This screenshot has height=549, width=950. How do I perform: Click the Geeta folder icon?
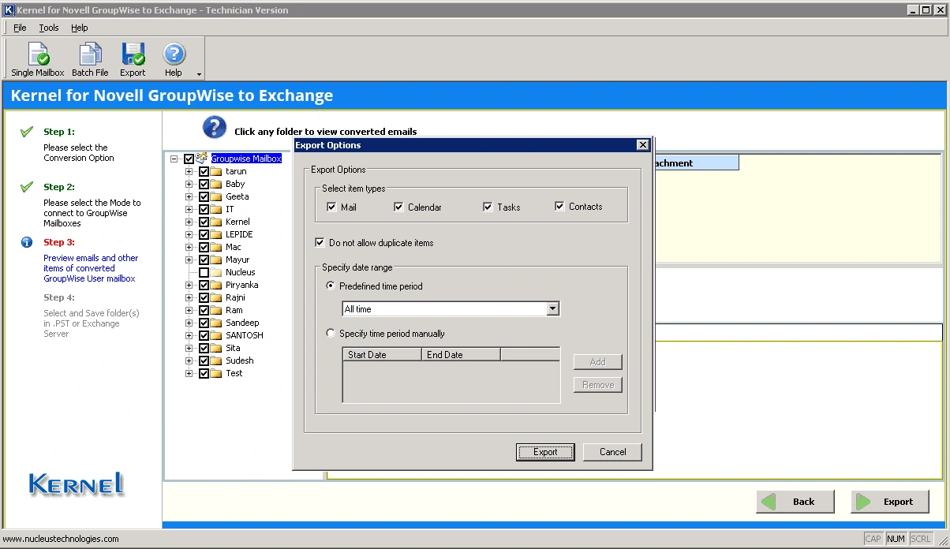216,196
